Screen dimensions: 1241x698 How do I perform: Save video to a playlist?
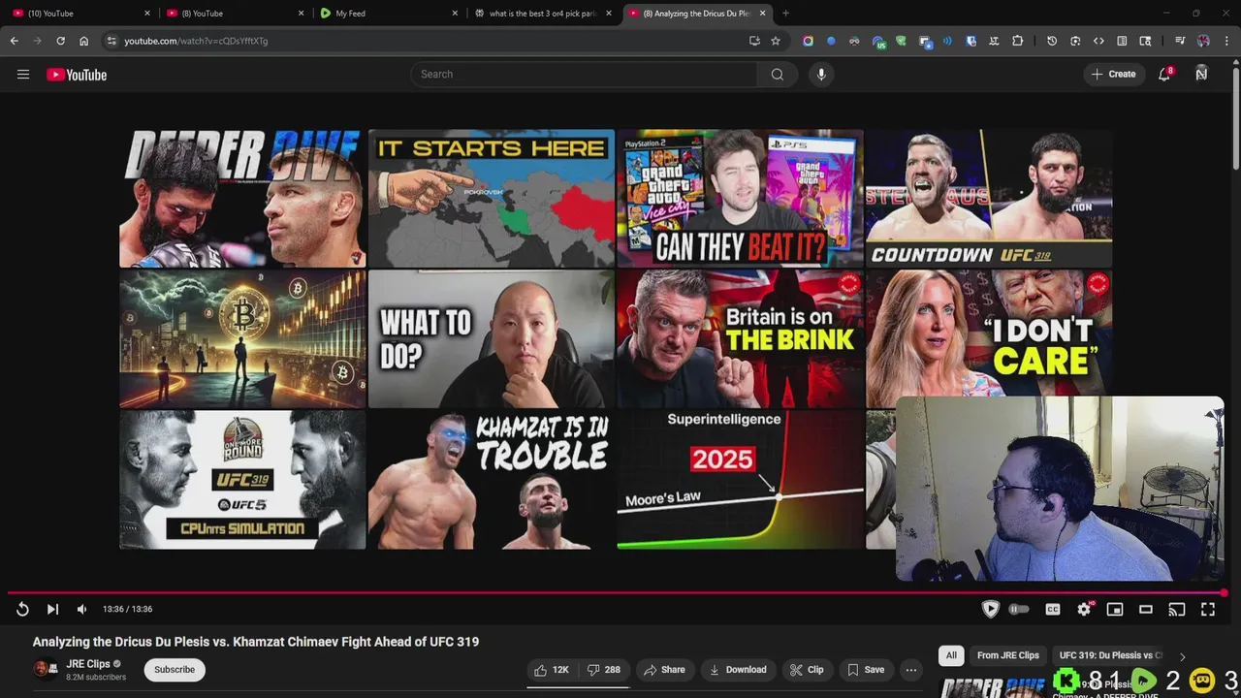pyautogui.click(x=866, y=670)
